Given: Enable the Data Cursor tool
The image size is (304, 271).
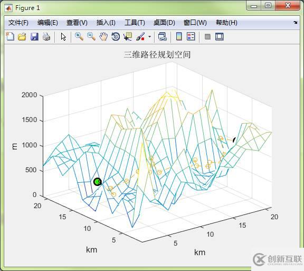Looking at the screenshot, I should (x=128, y=36).
